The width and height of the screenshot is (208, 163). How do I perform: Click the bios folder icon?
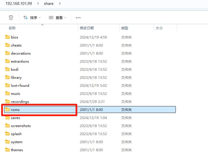tap(7, 37)
